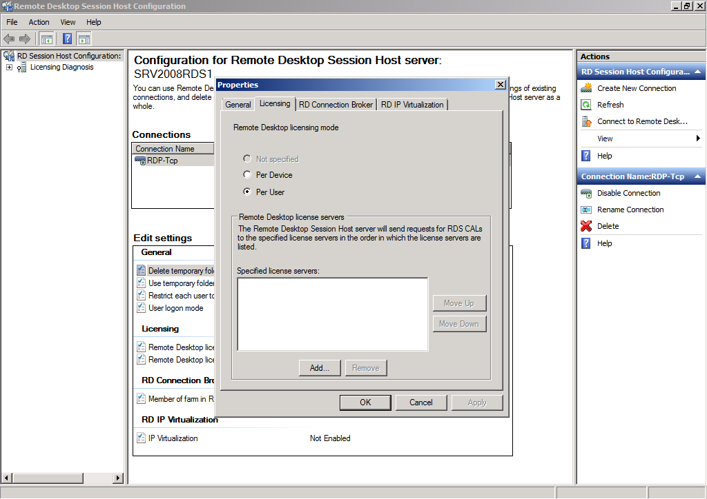Click the tree pane horizontal scrollbar thumb
This screenshot has width=707, height=499.
coord(48,478)
